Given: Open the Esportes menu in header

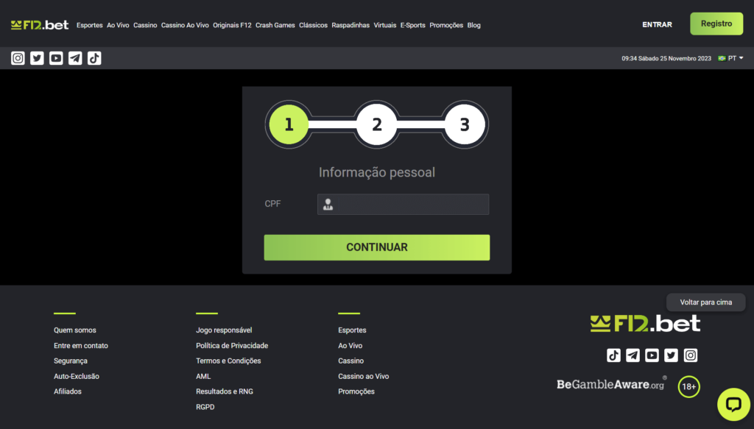Looking at the screenshot, I should tap(89, 25).
